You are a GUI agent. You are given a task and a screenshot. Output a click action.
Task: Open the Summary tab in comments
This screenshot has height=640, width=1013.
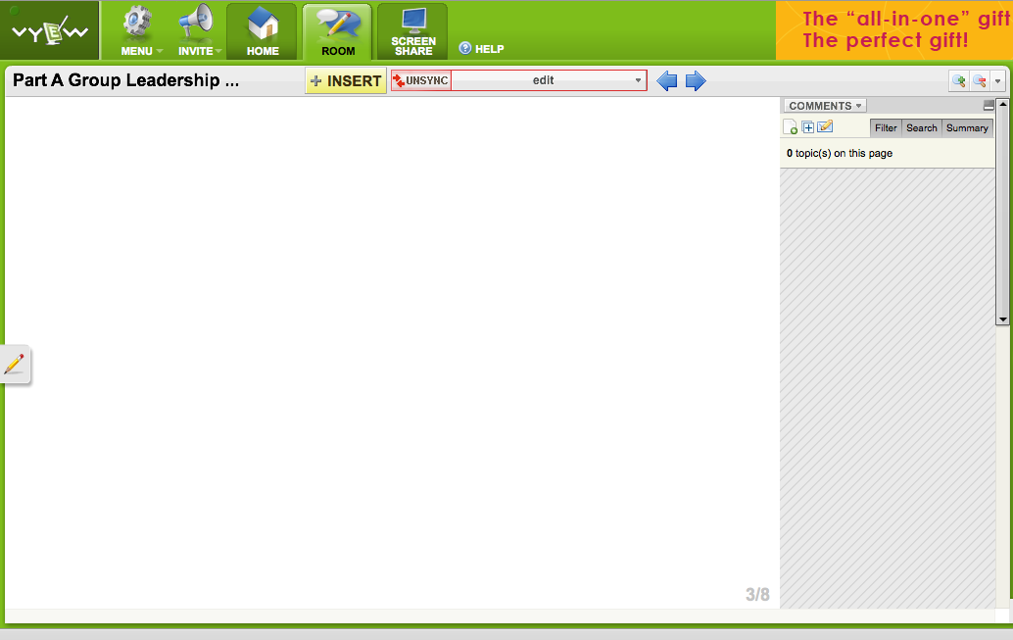point(967,128)
